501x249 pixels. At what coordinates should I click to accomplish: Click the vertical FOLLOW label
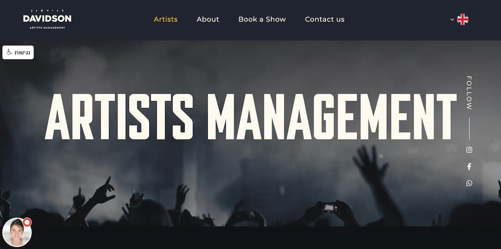point(469,93)
